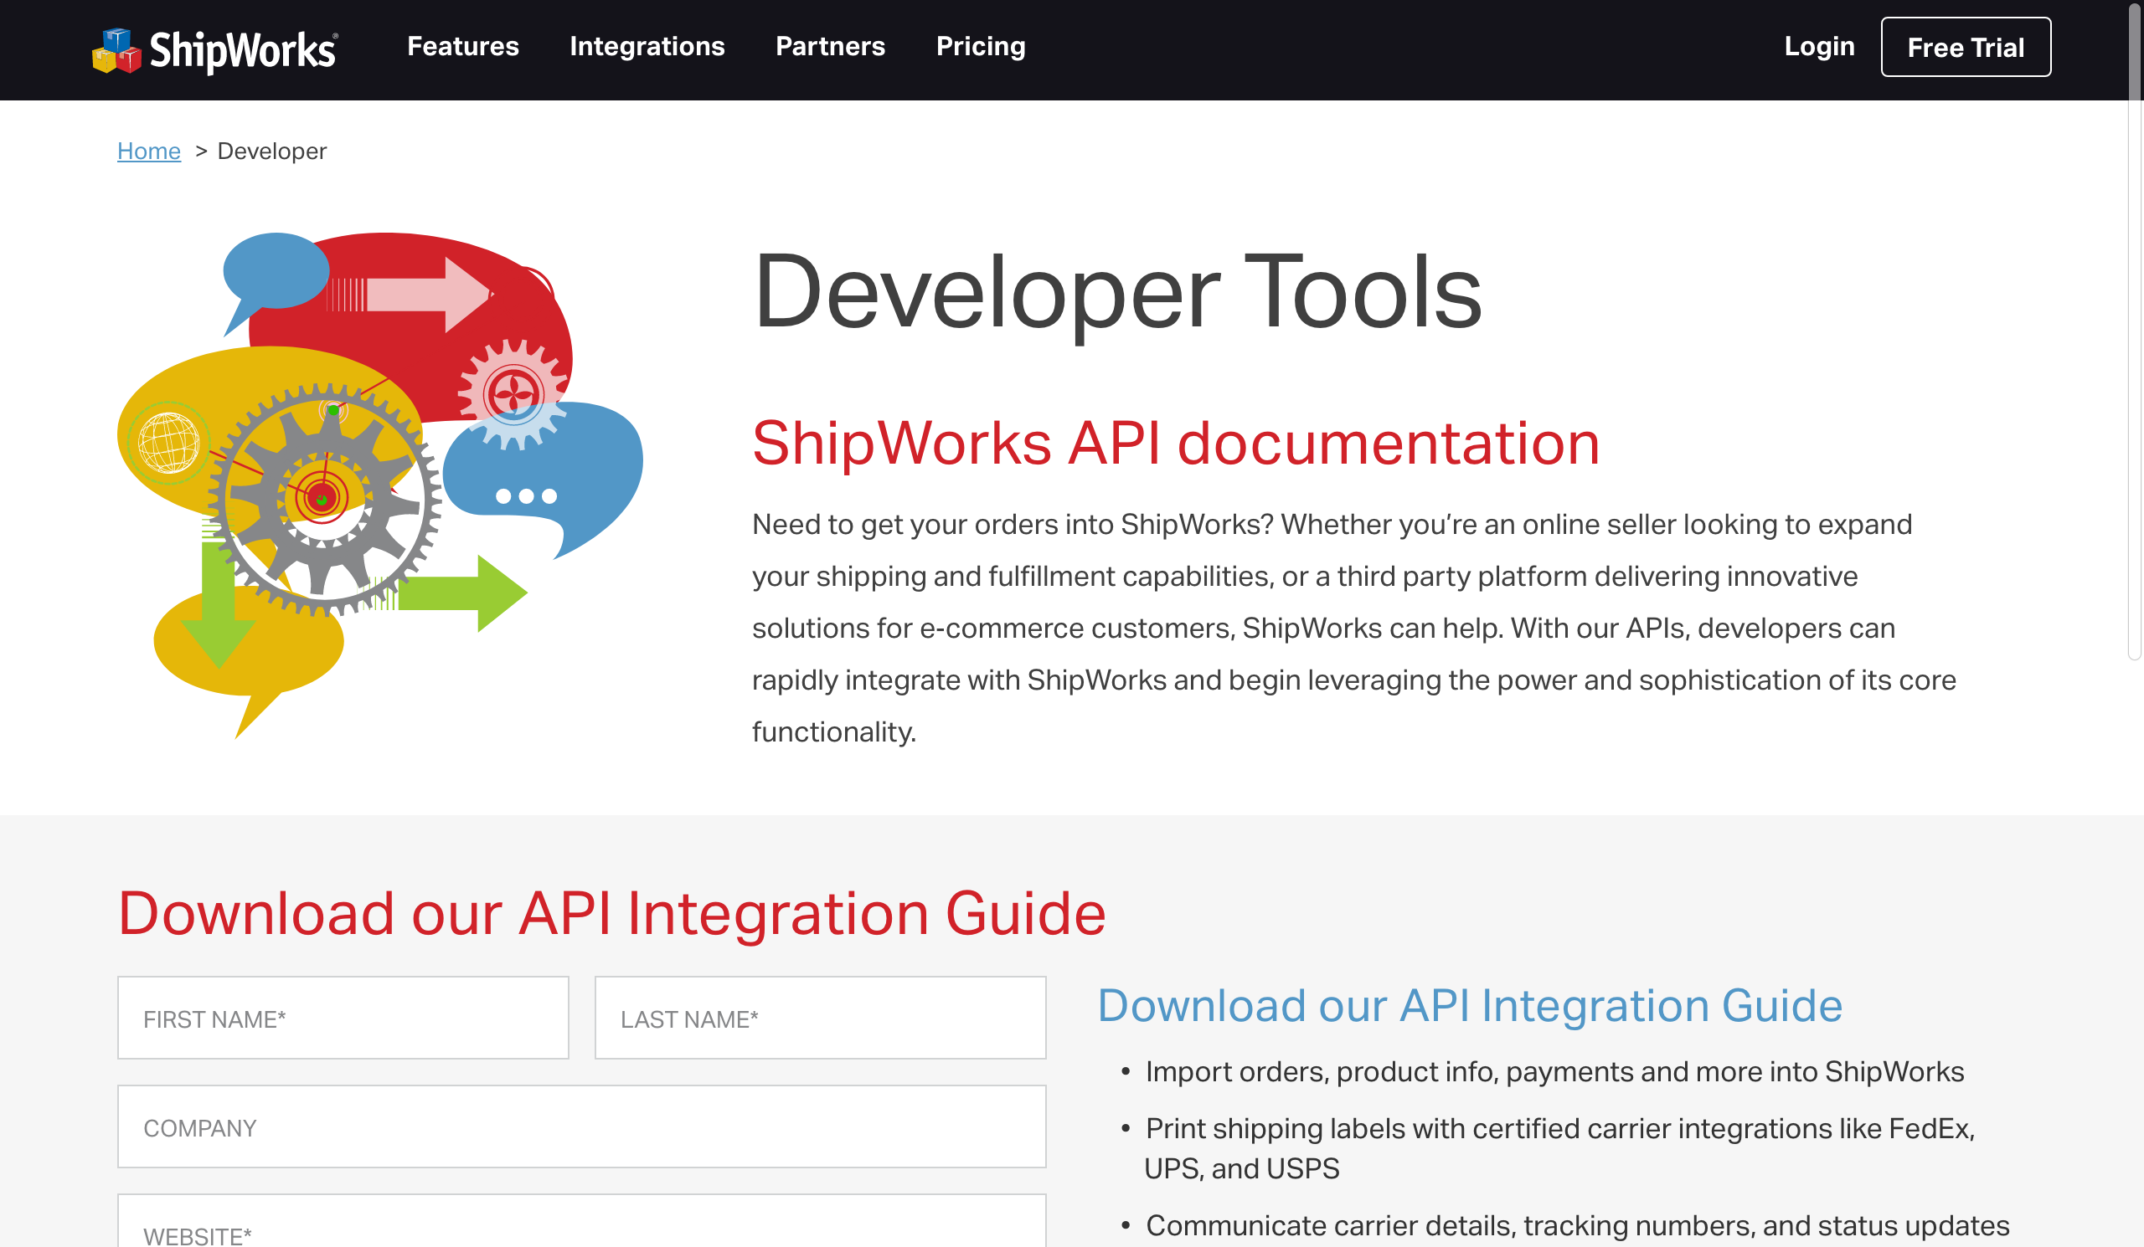Open the Integrations menu

(647, 46)
